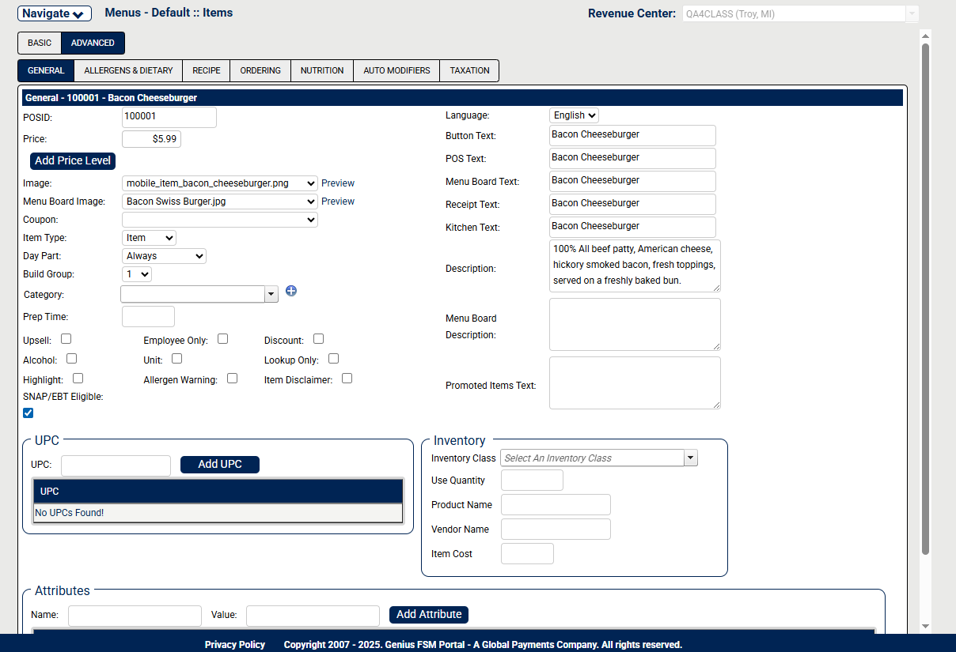Click the Add Price Level button
Viewport: 956px width, 652px height.
[73, 160]
